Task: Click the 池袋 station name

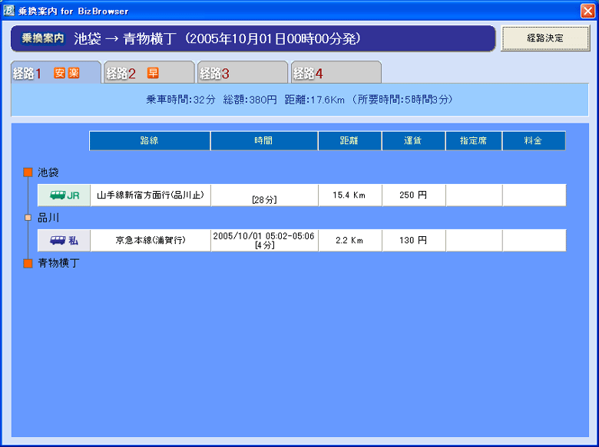Action: [x=48, y=173]
